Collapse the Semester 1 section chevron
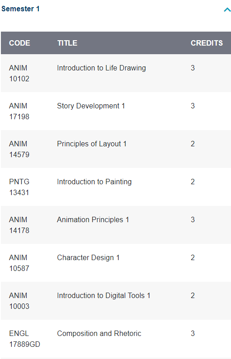The width and height of the screenshot is (231, 359). [227, 10]
